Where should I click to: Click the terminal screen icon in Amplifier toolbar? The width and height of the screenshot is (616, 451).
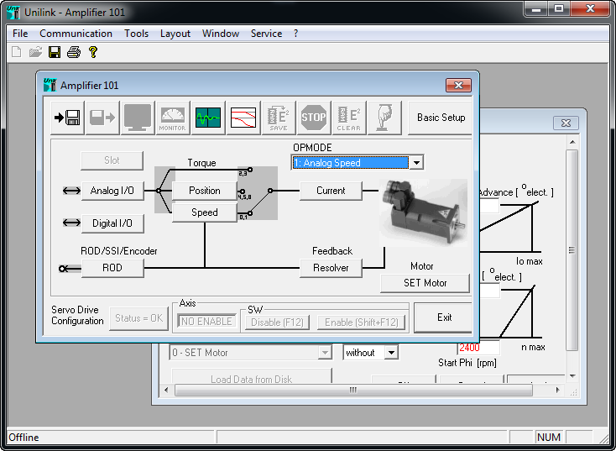pos(138,118)
